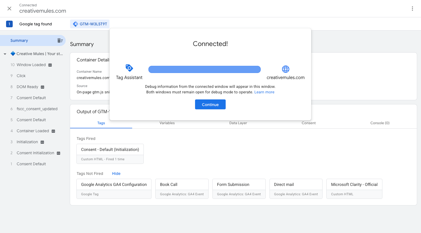Click the Tag Assistant tag icon
This screenshot has height=233, width=421.
tap(129, 68)
